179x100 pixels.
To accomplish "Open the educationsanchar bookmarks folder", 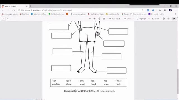I will (112, 14).
